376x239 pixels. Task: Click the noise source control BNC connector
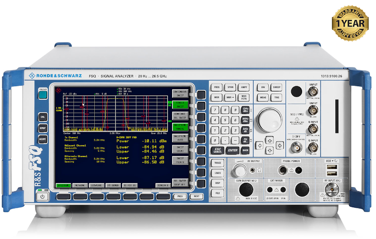[297, 148]
